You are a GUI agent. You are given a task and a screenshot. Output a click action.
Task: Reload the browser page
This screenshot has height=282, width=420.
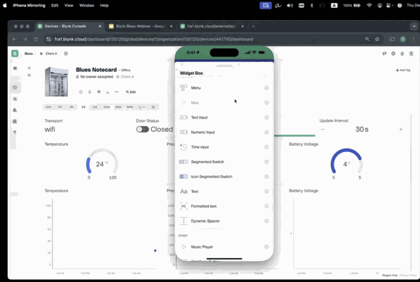click(x=36, y=39)
